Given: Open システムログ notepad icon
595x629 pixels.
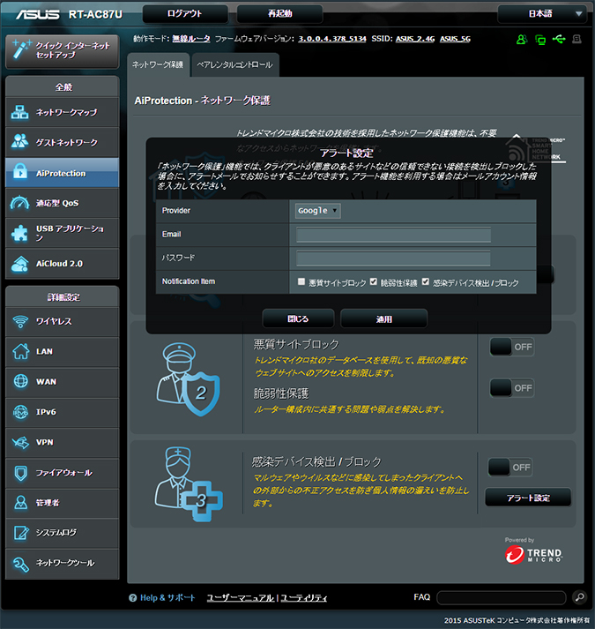Looking at the screenshot, I should click(20, 533).
